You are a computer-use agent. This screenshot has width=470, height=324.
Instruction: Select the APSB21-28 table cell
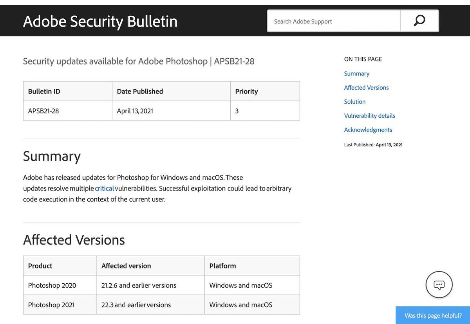68,111
